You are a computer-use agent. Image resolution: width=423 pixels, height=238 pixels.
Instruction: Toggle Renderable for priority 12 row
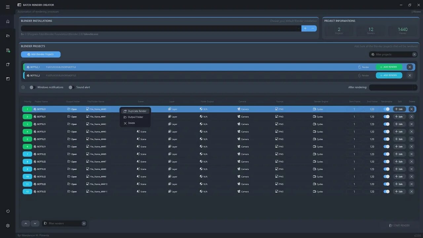[x=387, y=191]
